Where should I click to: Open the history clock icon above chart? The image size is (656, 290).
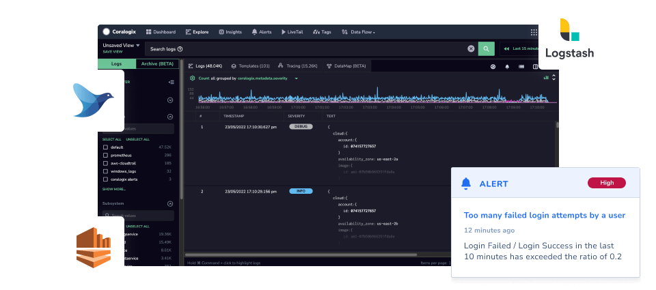[493, 66]
